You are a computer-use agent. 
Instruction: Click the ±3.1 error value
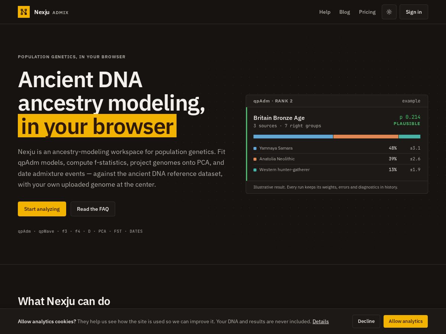(415, 148)
